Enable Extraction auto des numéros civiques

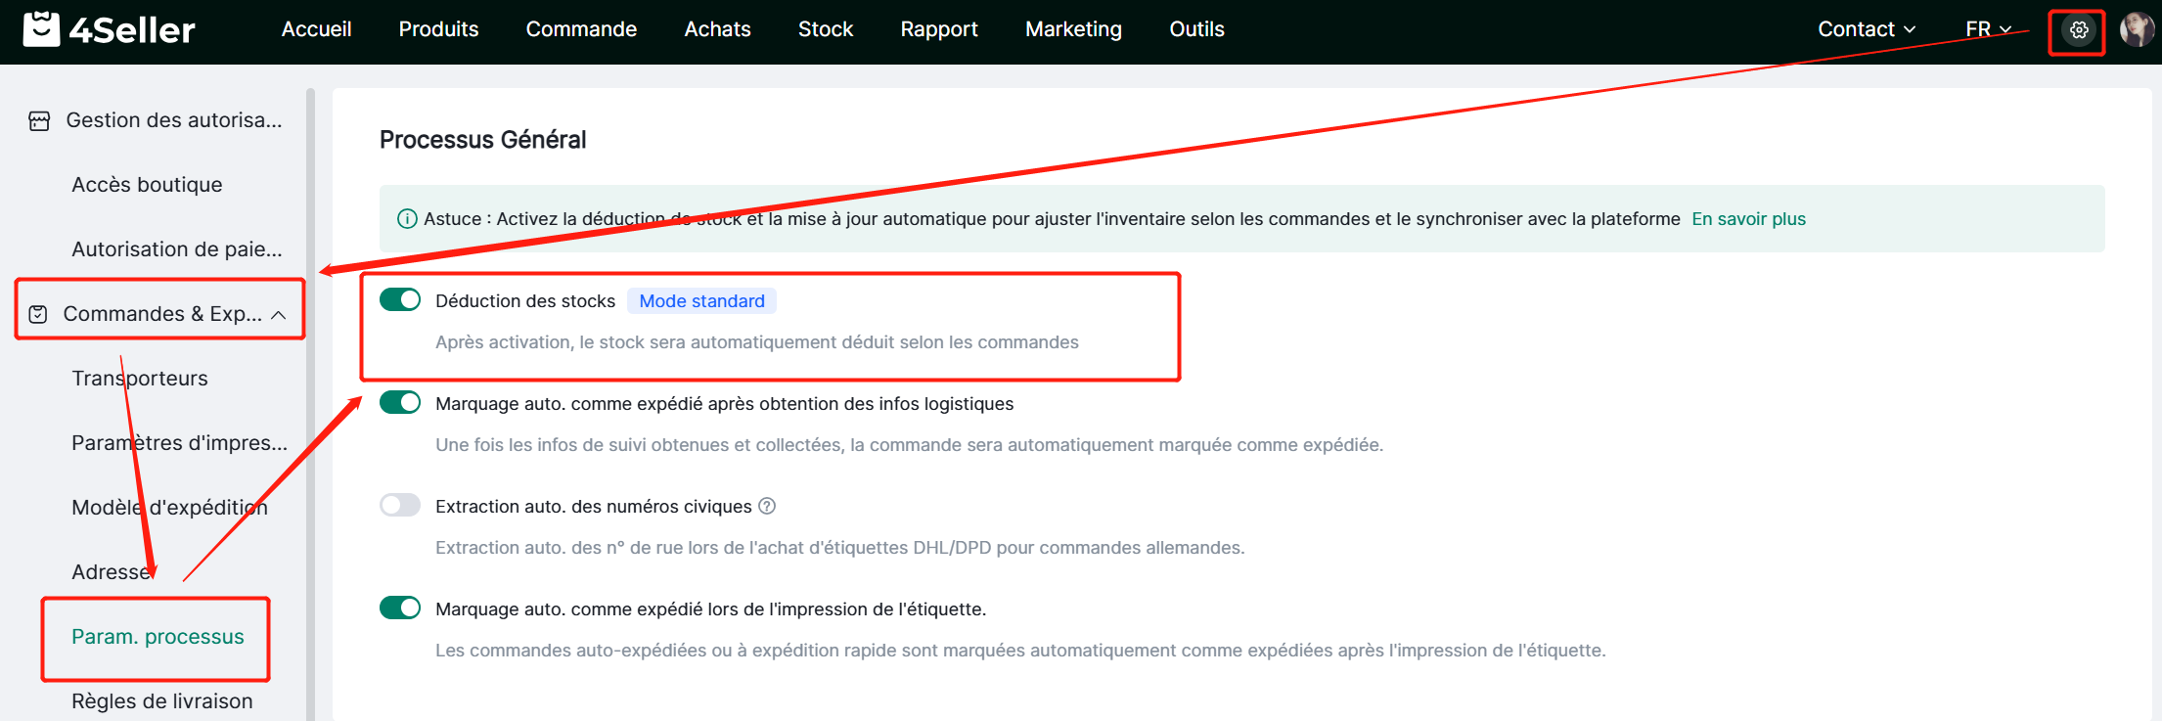click(x=400, y=505)
